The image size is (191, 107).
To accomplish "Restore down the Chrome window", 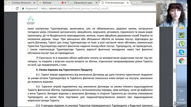I will tap(165, 1).
